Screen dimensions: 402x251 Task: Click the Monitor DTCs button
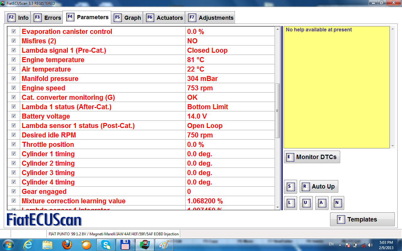[312, 157]
